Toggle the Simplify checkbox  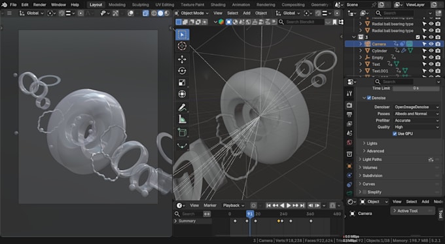coord(365,192)
